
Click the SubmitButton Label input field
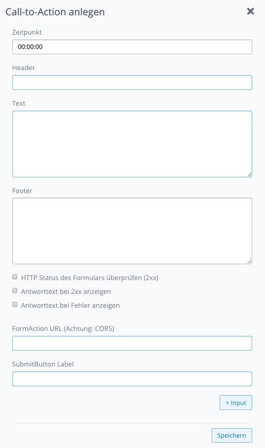[132, 379]
